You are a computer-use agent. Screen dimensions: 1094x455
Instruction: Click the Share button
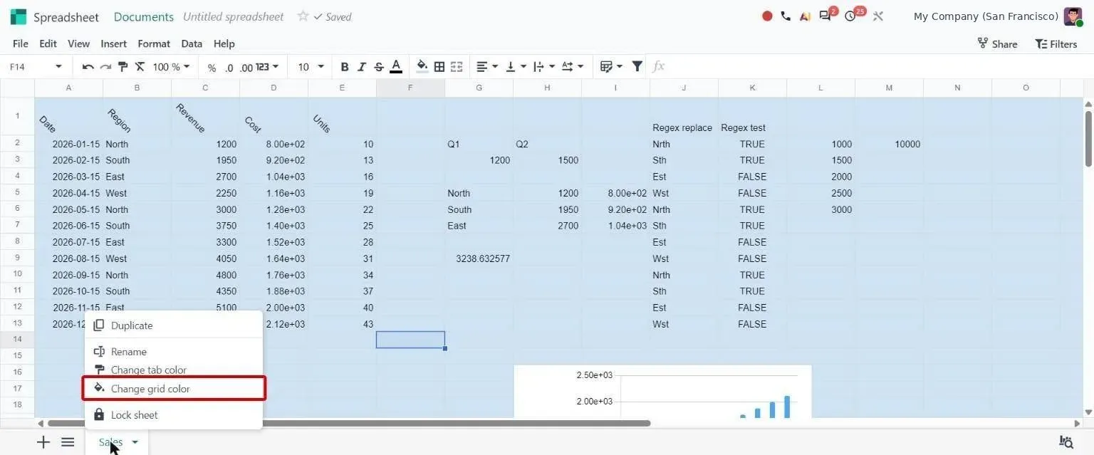[997, 43]
